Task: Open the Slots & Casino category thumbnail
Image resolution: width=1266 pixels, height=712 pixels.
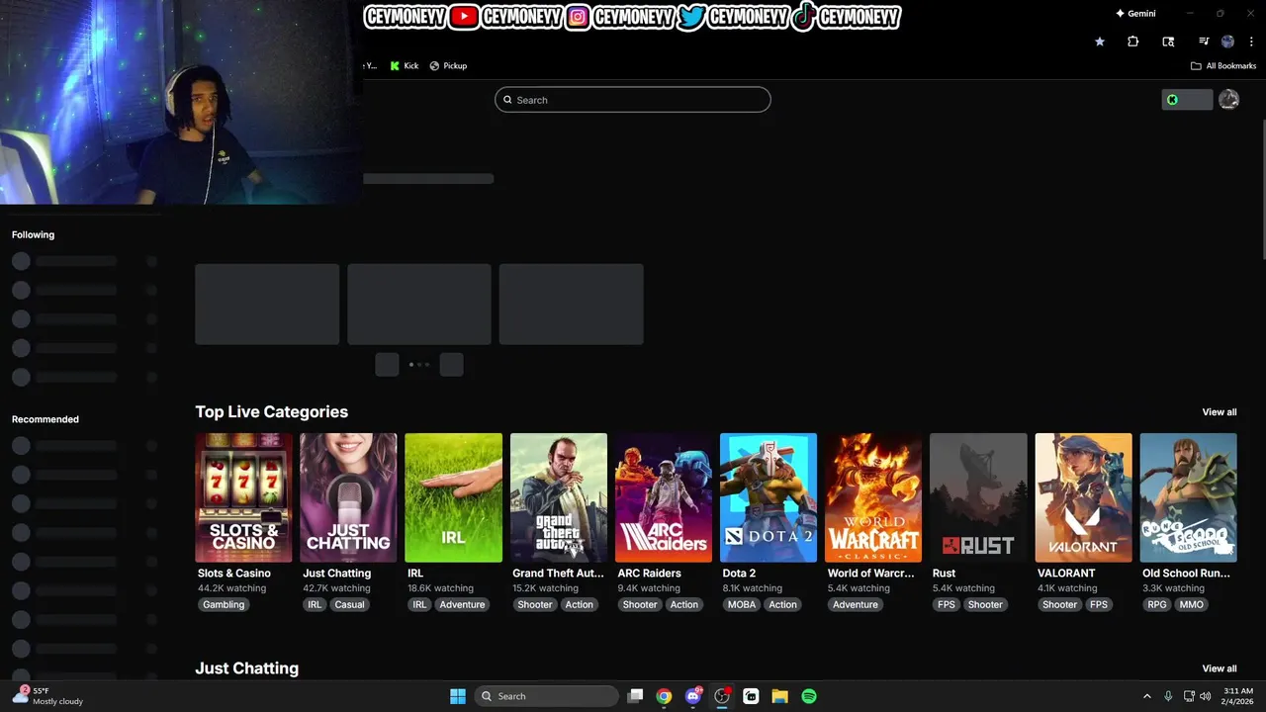Action: [243, 497]
